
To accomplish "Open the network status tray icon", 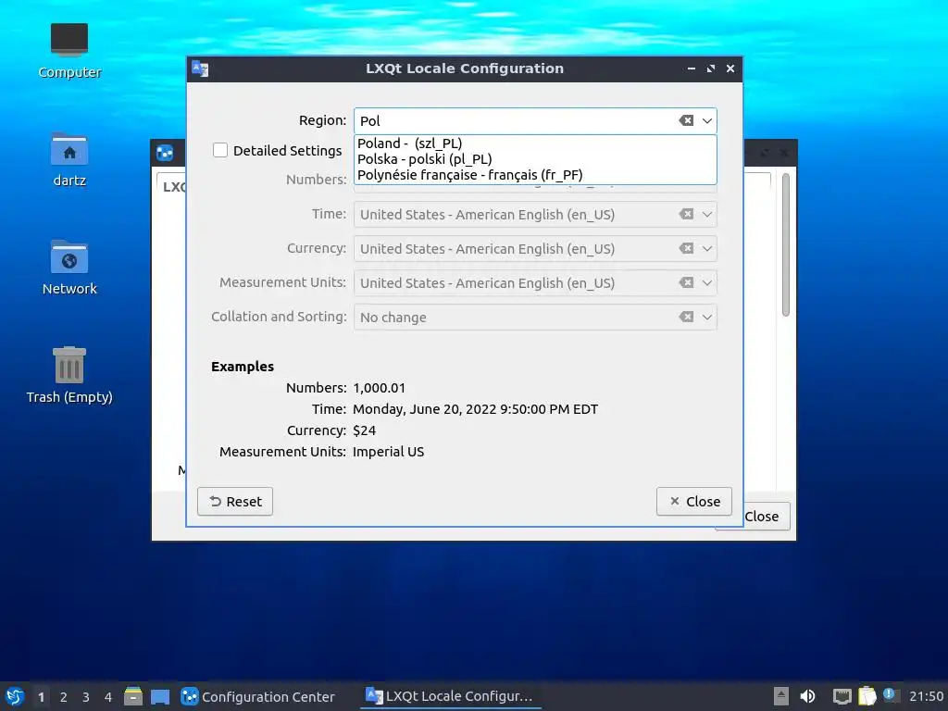I will (842, 696).
